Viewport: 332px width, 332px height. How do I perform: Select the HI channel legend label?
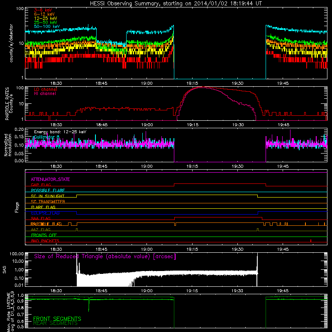click(45, 94)
